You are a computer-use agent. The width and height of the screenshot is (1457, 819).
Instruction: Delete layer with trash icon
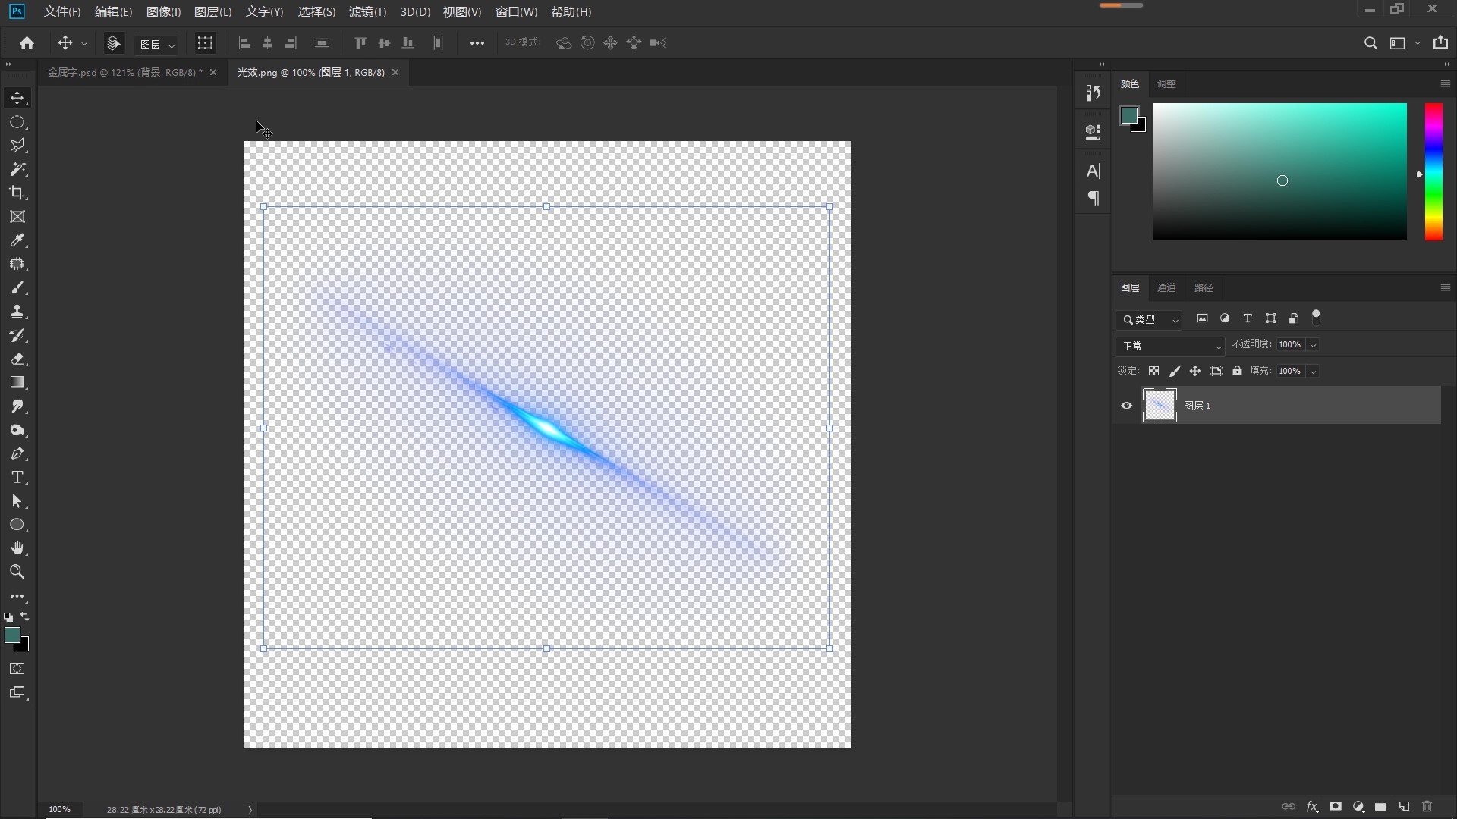[x=1427, y=806]
